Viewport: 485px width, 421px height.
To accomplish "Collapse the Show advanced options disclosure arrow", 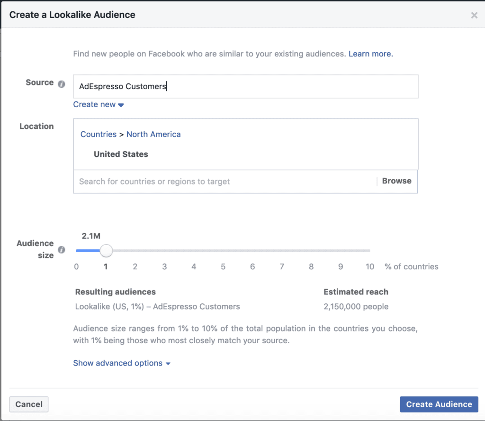I will (x=167, y=363).
